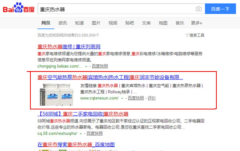The width and height of the screenshot is (240, 151).
Task: Click the www.cqtenesun.com URL text
Action: (99, 98)
